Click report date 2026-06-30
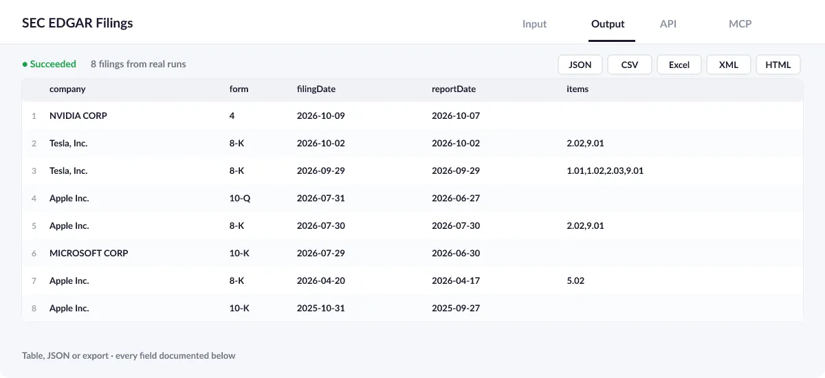The width and height of the screenshot is (825, 378). [456, 253]
